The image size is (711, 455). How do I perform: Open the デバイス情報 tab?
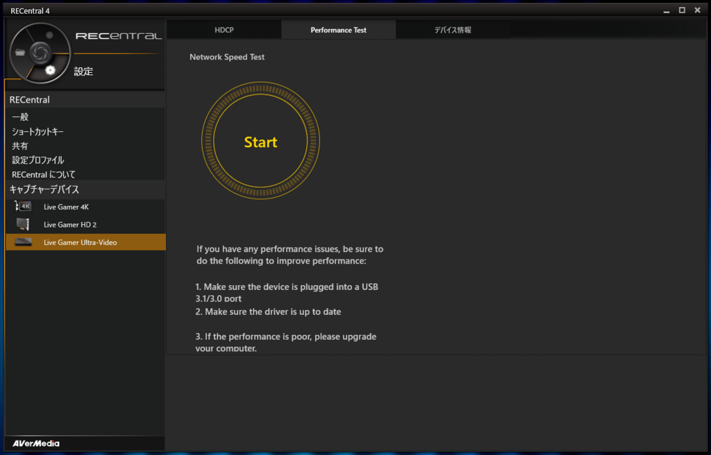(453, 30)
